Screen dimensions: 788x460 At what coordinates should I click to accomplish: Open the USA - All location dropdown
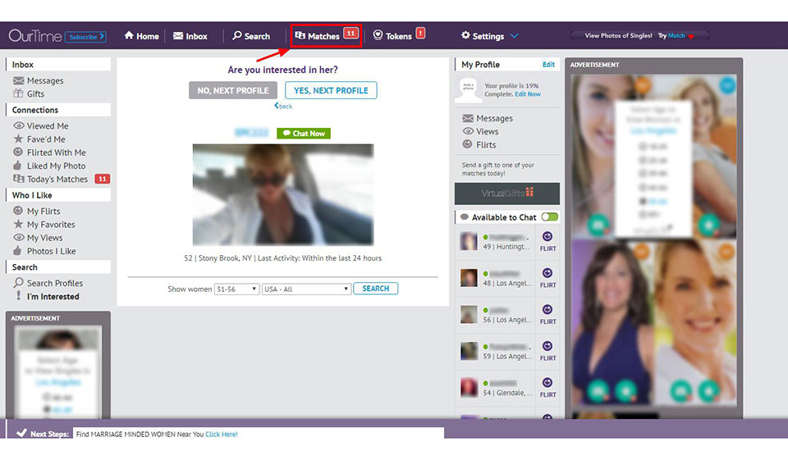click(306, 289)
